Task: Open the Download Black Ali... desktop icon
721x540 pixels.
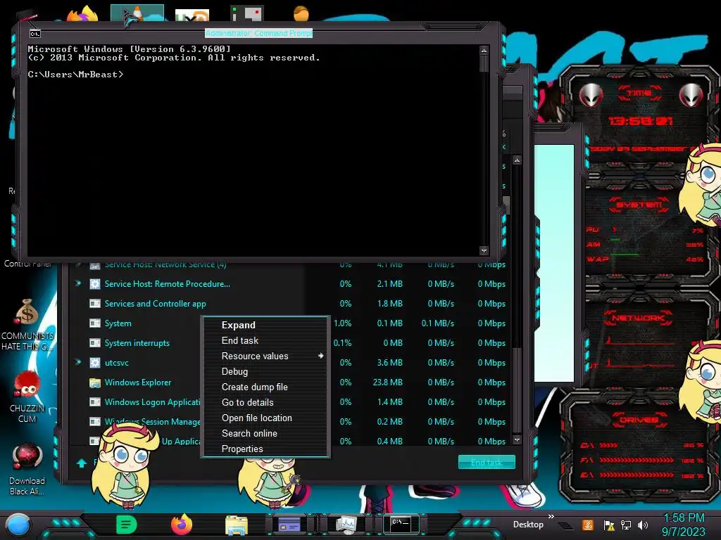Action: tap(27, 469)
